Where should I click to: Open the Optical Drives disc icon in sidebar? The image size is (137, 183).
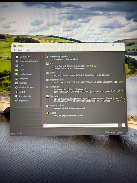[x=17, y=88]
